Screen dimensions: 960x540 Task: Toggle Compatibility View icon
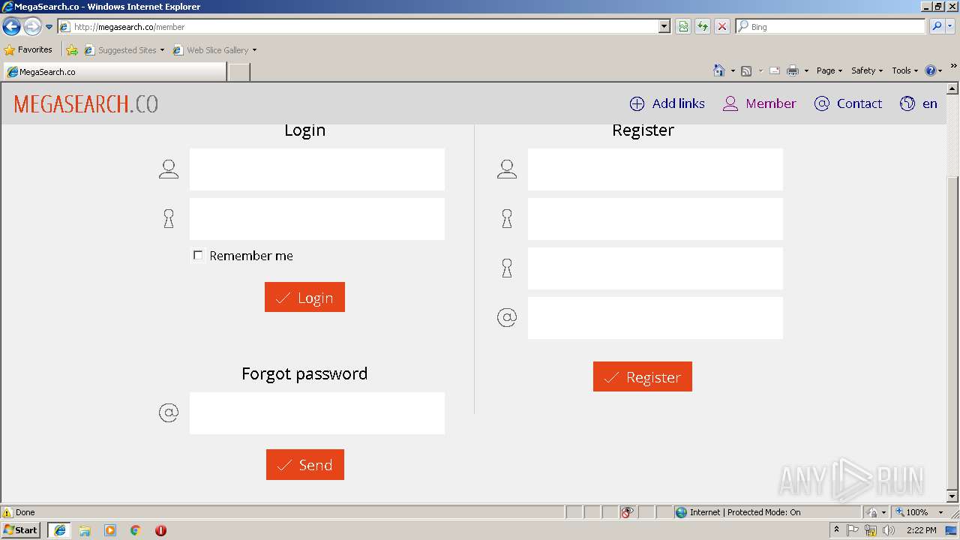[683, 27]
